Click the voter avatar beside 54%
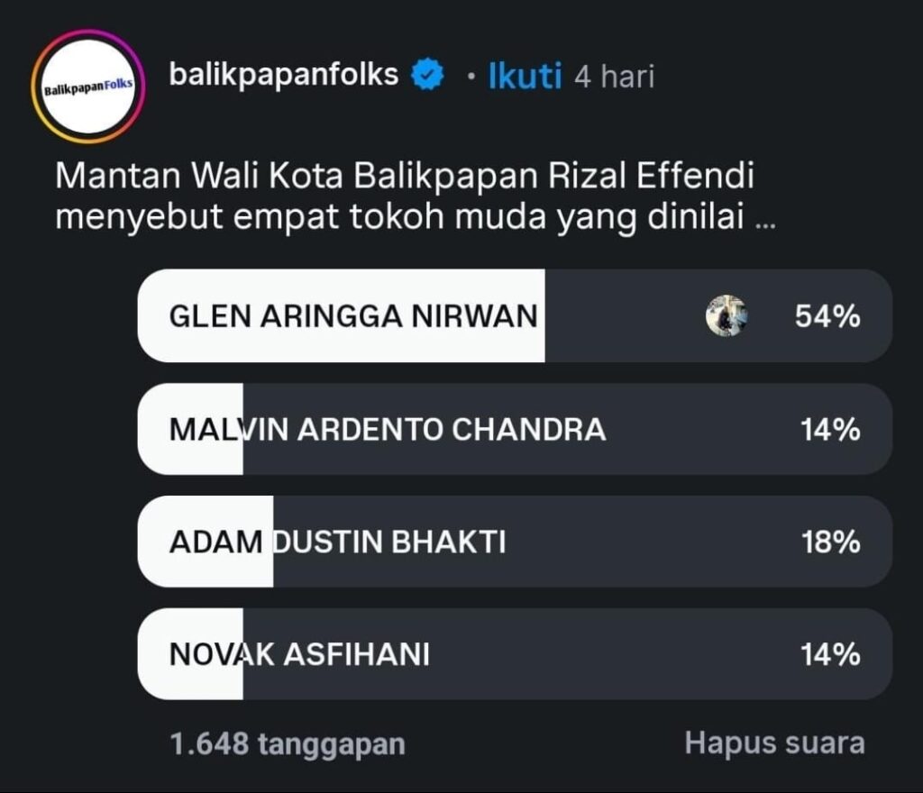This screenshot has height=793, width=923. 727,315
